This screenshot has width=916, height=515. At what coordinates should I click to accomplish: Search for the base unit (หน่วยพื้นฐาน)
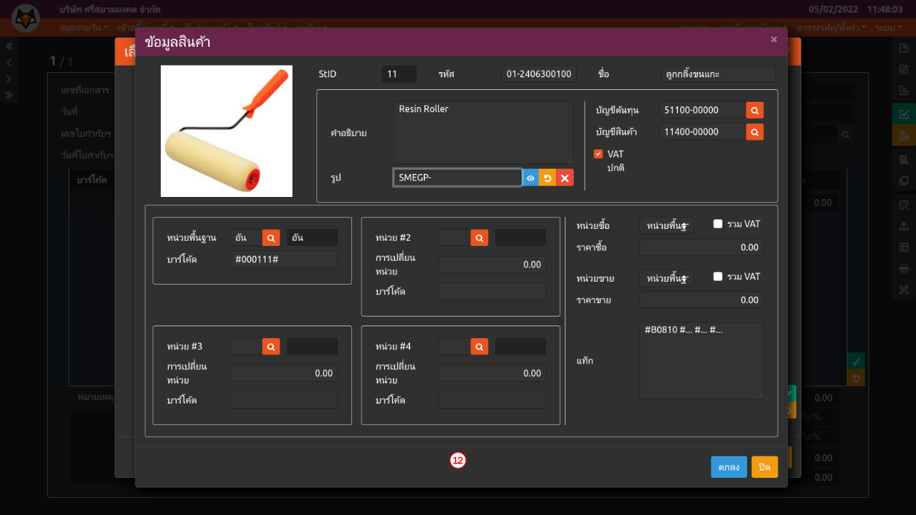[272, 238]
